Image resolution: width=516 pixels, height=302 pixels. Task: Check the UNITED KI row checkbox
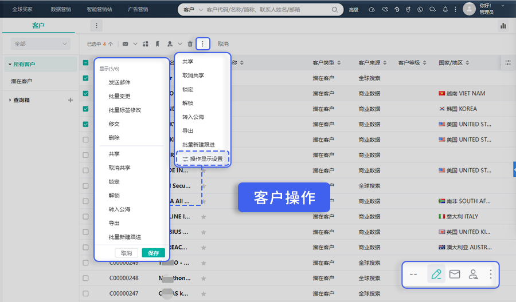[85, 232]
